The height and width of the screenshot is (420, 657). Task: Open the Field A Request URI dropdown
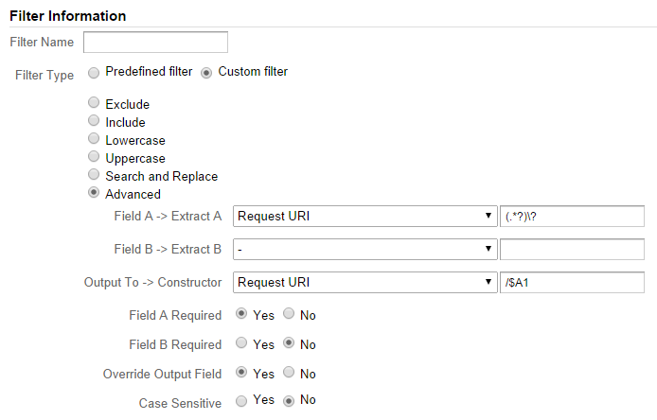coord(364,216)
